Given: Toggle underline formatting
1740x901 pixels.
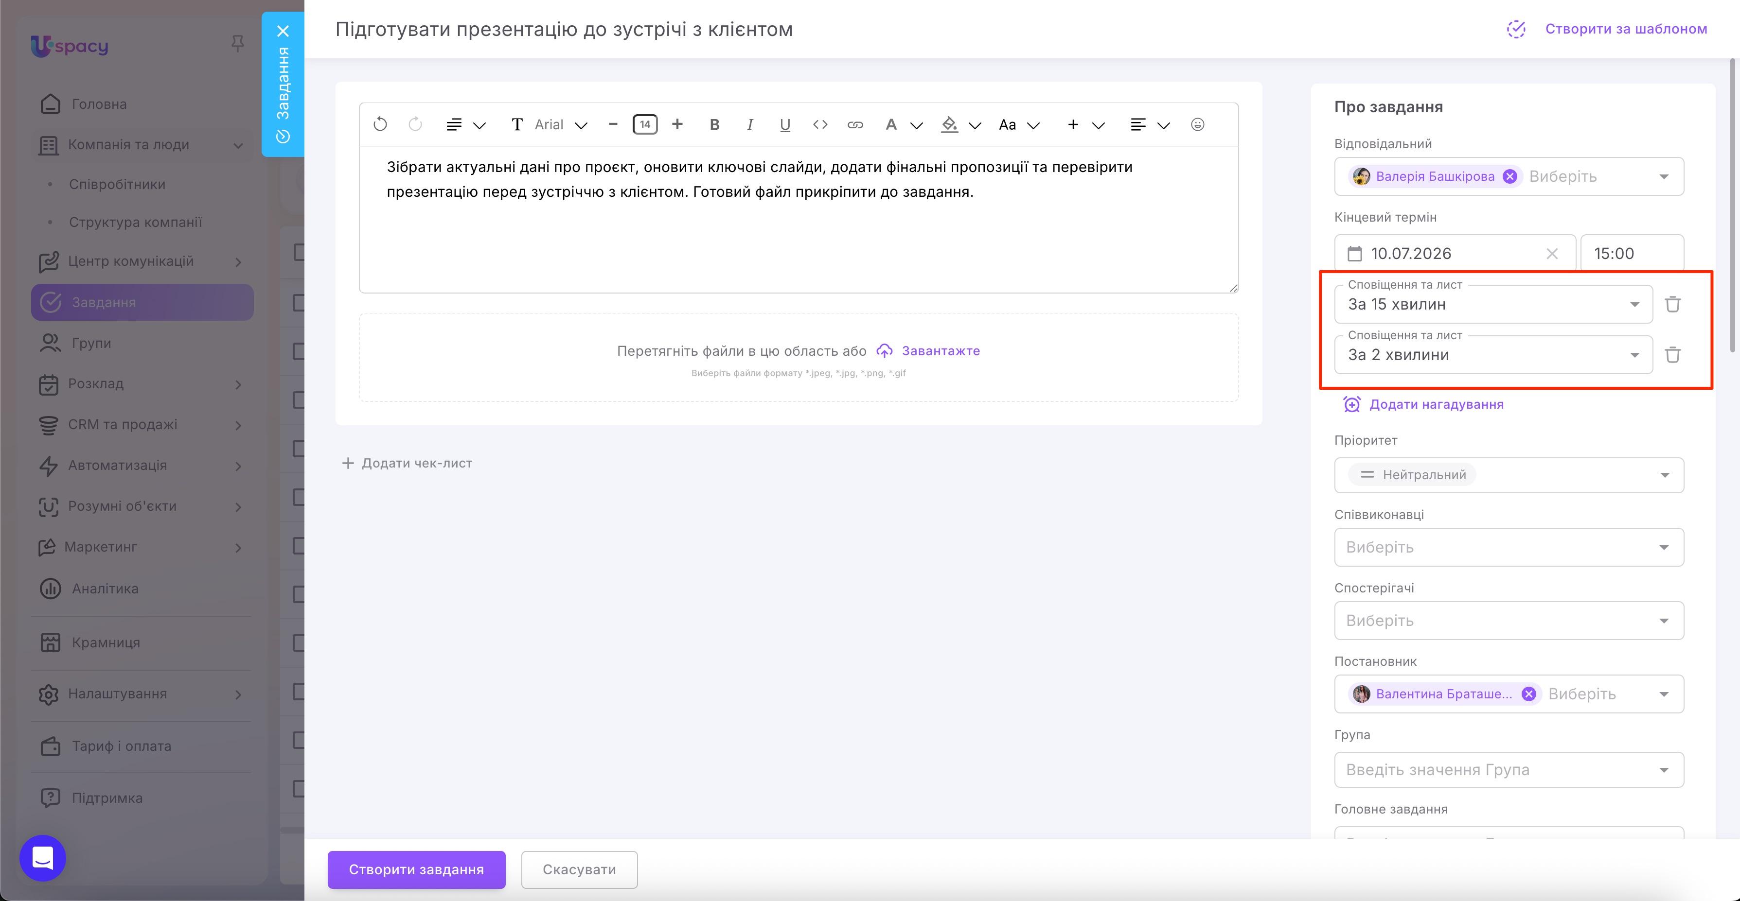Looking at the screenshot, I should 785,125.
